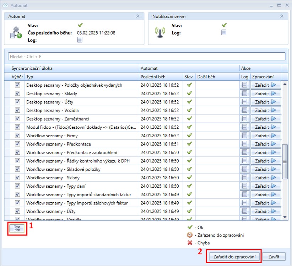This screenshot has height=266, width=292.
Task: Open the Automat log document icon
Action: click(x=80, y=40)
